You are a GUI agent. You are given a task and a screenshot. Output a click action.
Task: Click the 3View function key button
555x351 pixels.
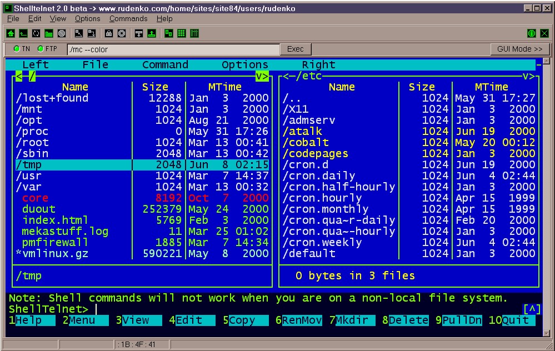tap(139, 320)
